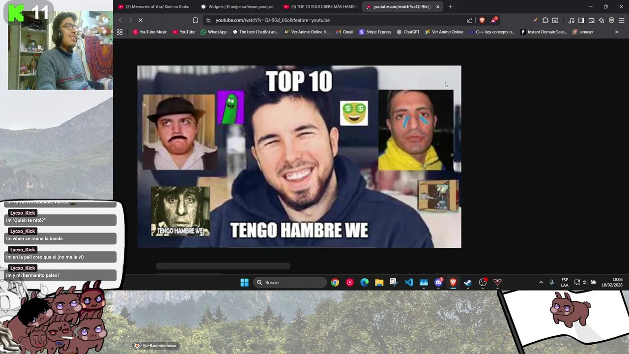Screen dimensions: 629x354
Task: Click the taskbar Buscar search box
Action: [290, 282]
